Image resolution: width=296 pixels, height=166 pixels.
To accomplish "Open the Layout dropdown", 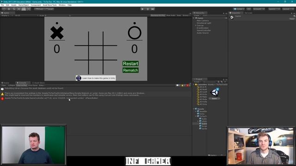I will [288, 9].
